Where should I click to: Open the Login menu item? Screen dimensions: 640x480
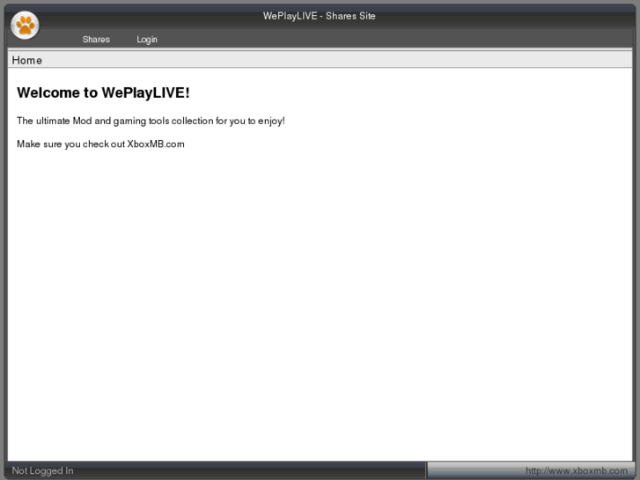146,40
